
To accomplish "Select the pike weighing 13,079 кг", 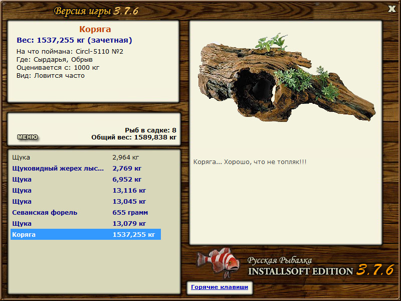I will click(85, 224).
